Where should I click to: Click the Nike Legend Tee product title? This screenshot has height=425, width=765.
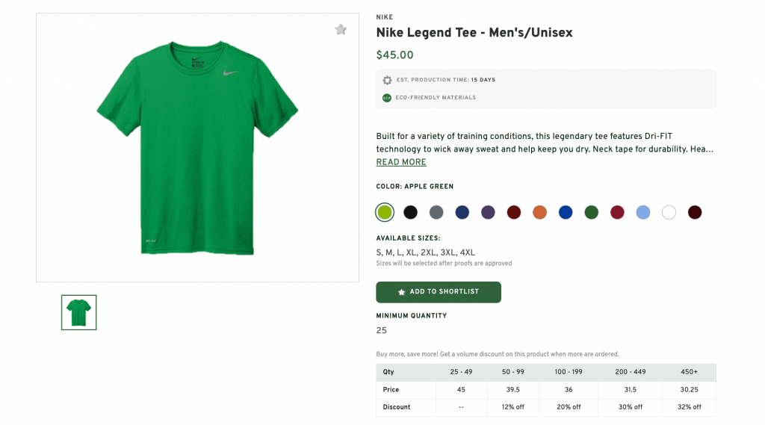click(474, 33)
